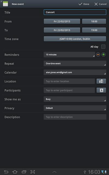The image size is (109, 175).
Task: Enable the All day checkbox
Action: pyautogui.click(x=103, y=47)
